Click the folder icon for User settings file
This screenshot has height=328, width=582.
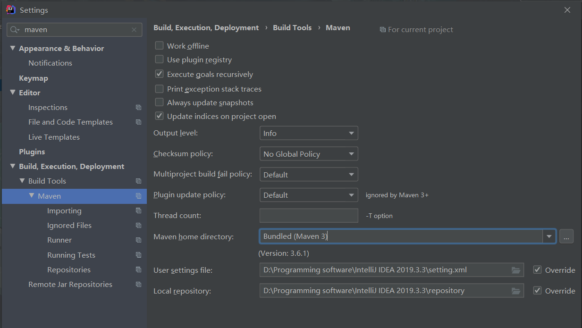tap(516, 270)
